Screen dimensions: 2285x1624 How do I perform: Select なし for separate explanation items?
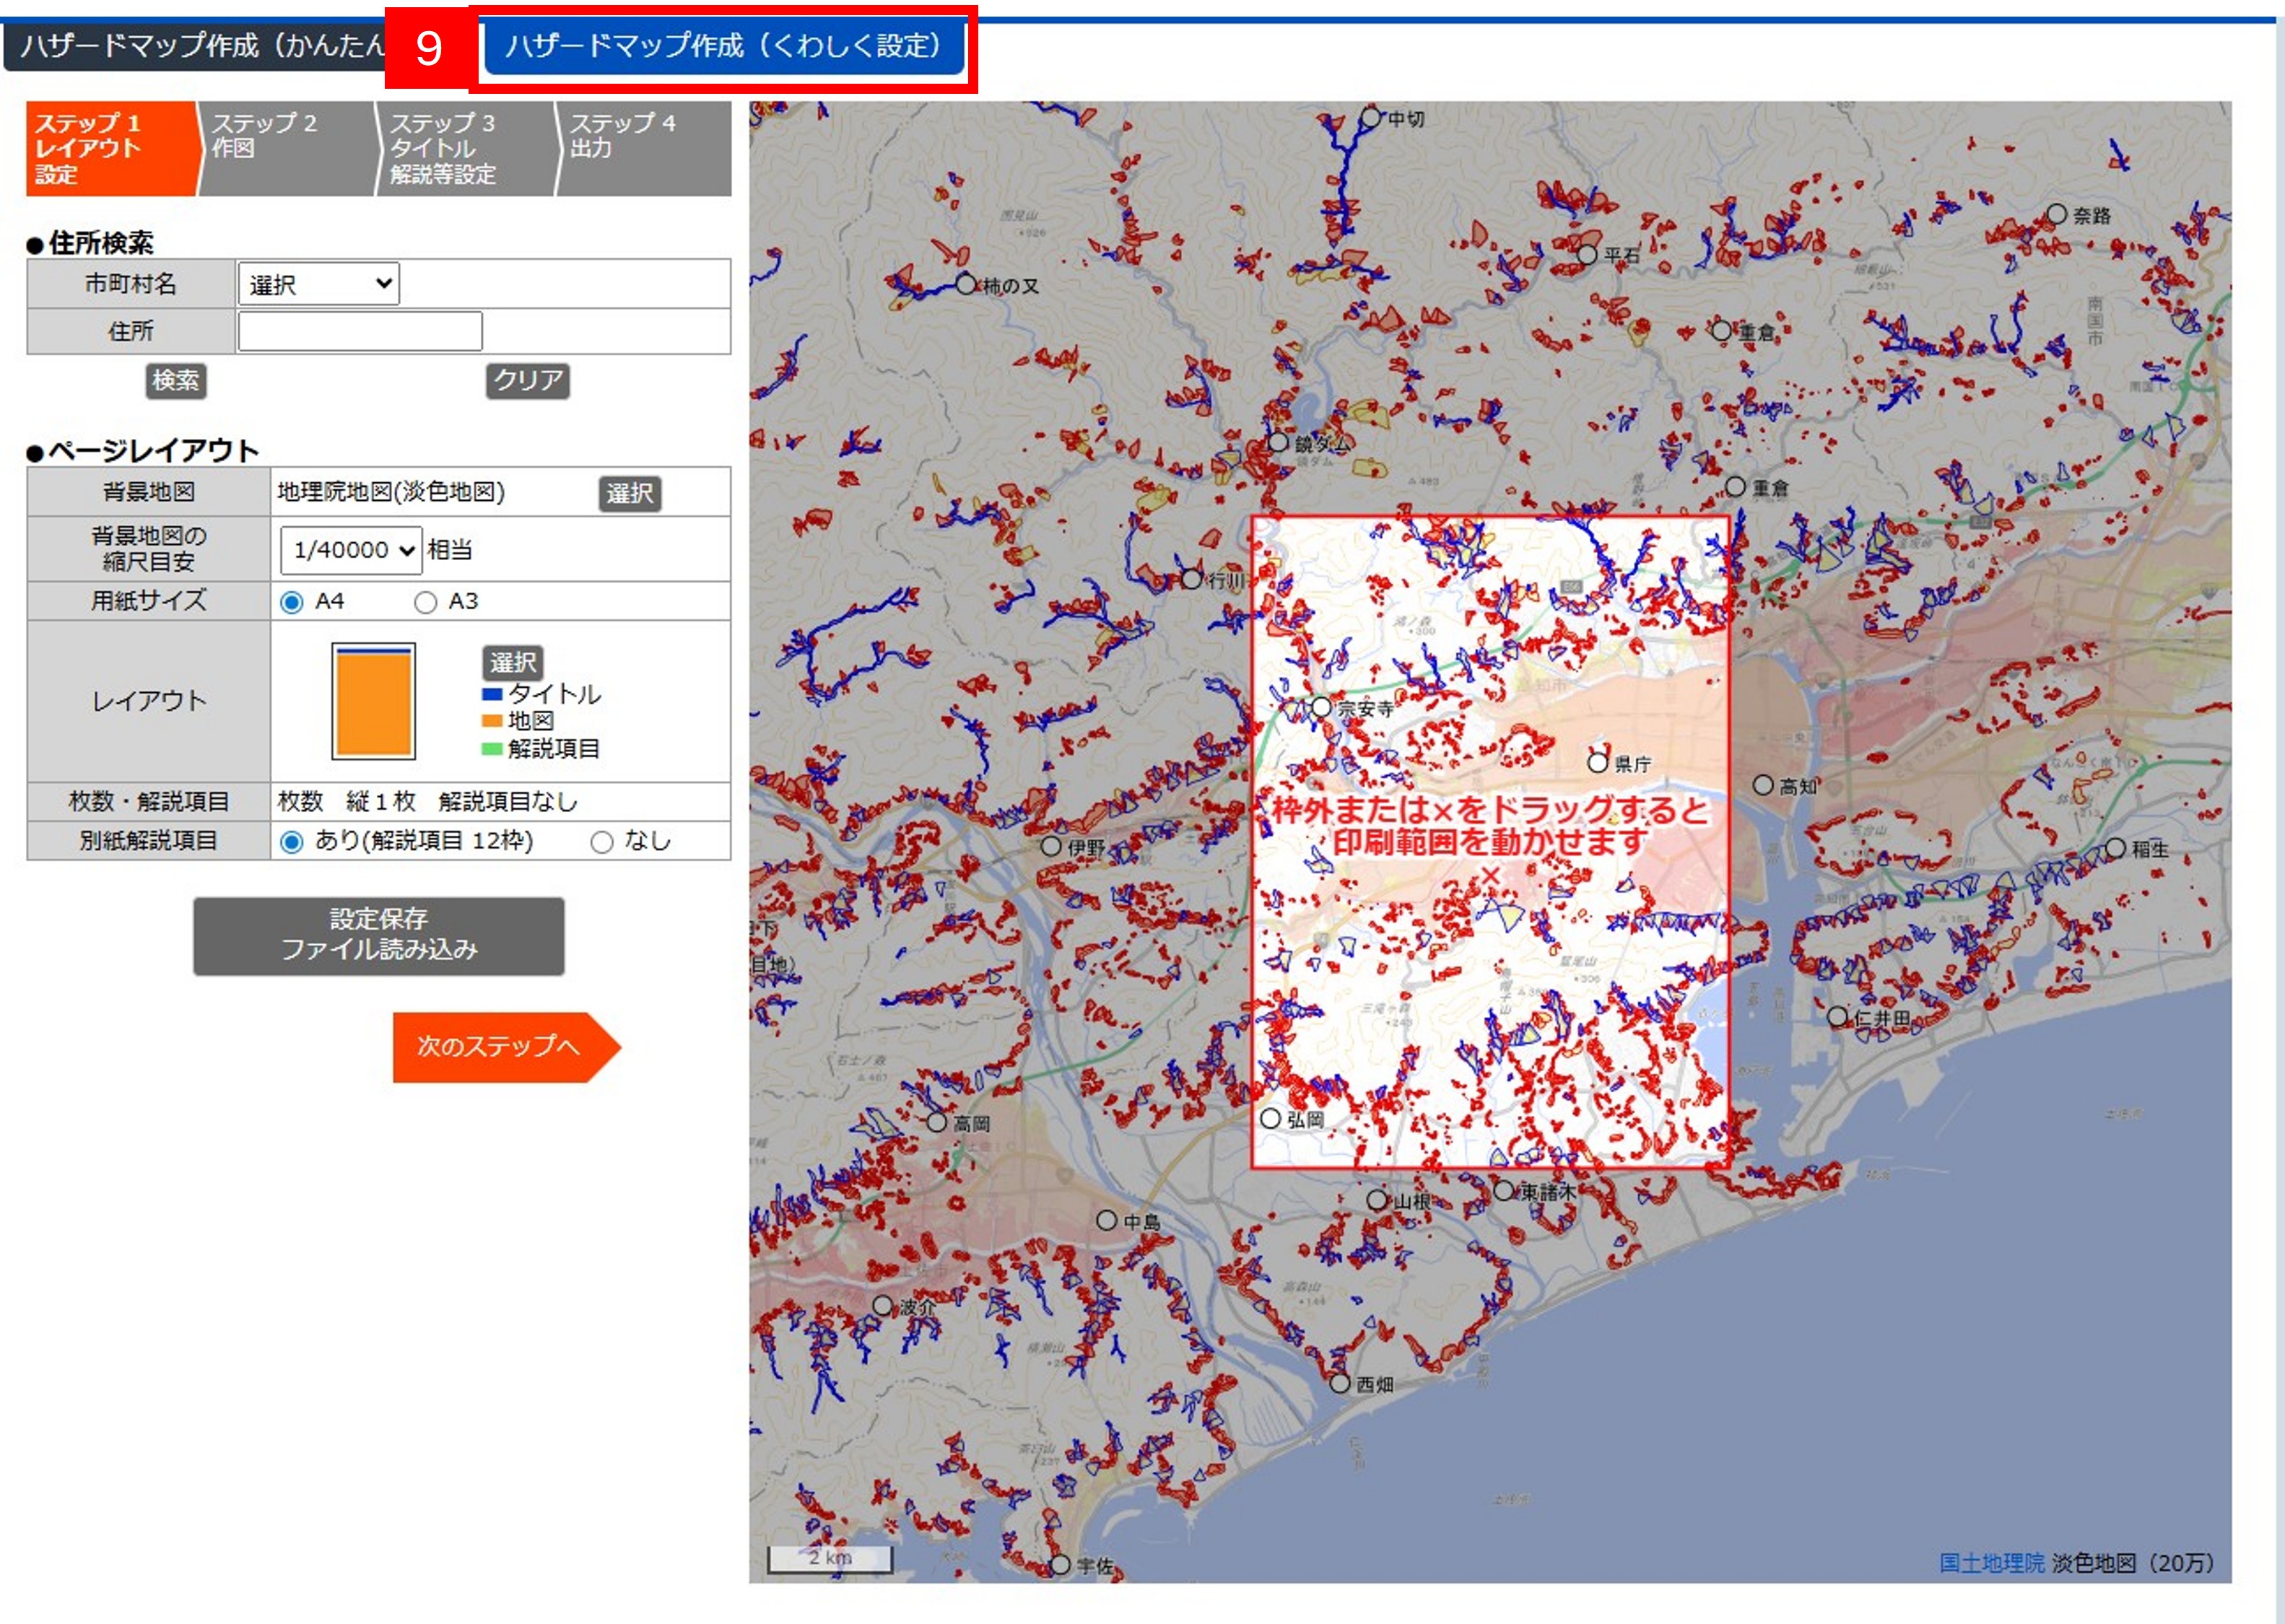pyautogui.click(x=602, y=842)
